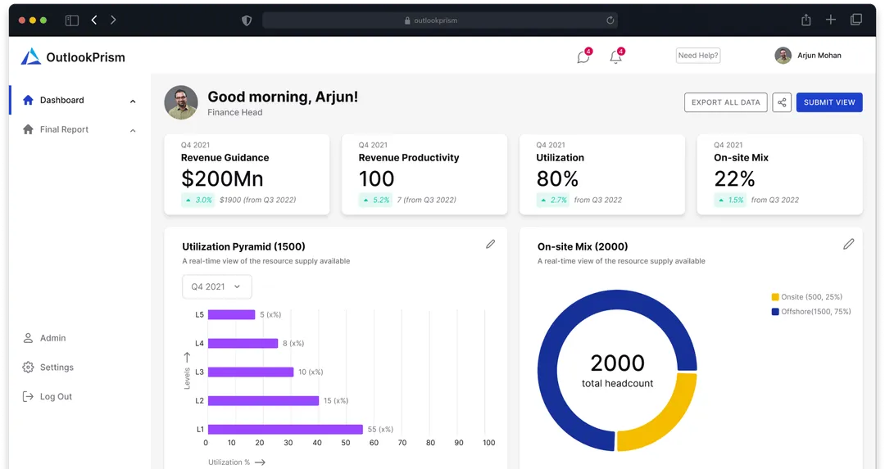Open the notifications bell
The image size is (885, 469).
tap(615, 57)
